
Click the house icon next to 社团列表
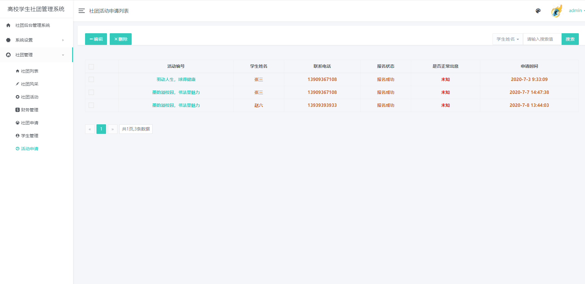point(18,71)
